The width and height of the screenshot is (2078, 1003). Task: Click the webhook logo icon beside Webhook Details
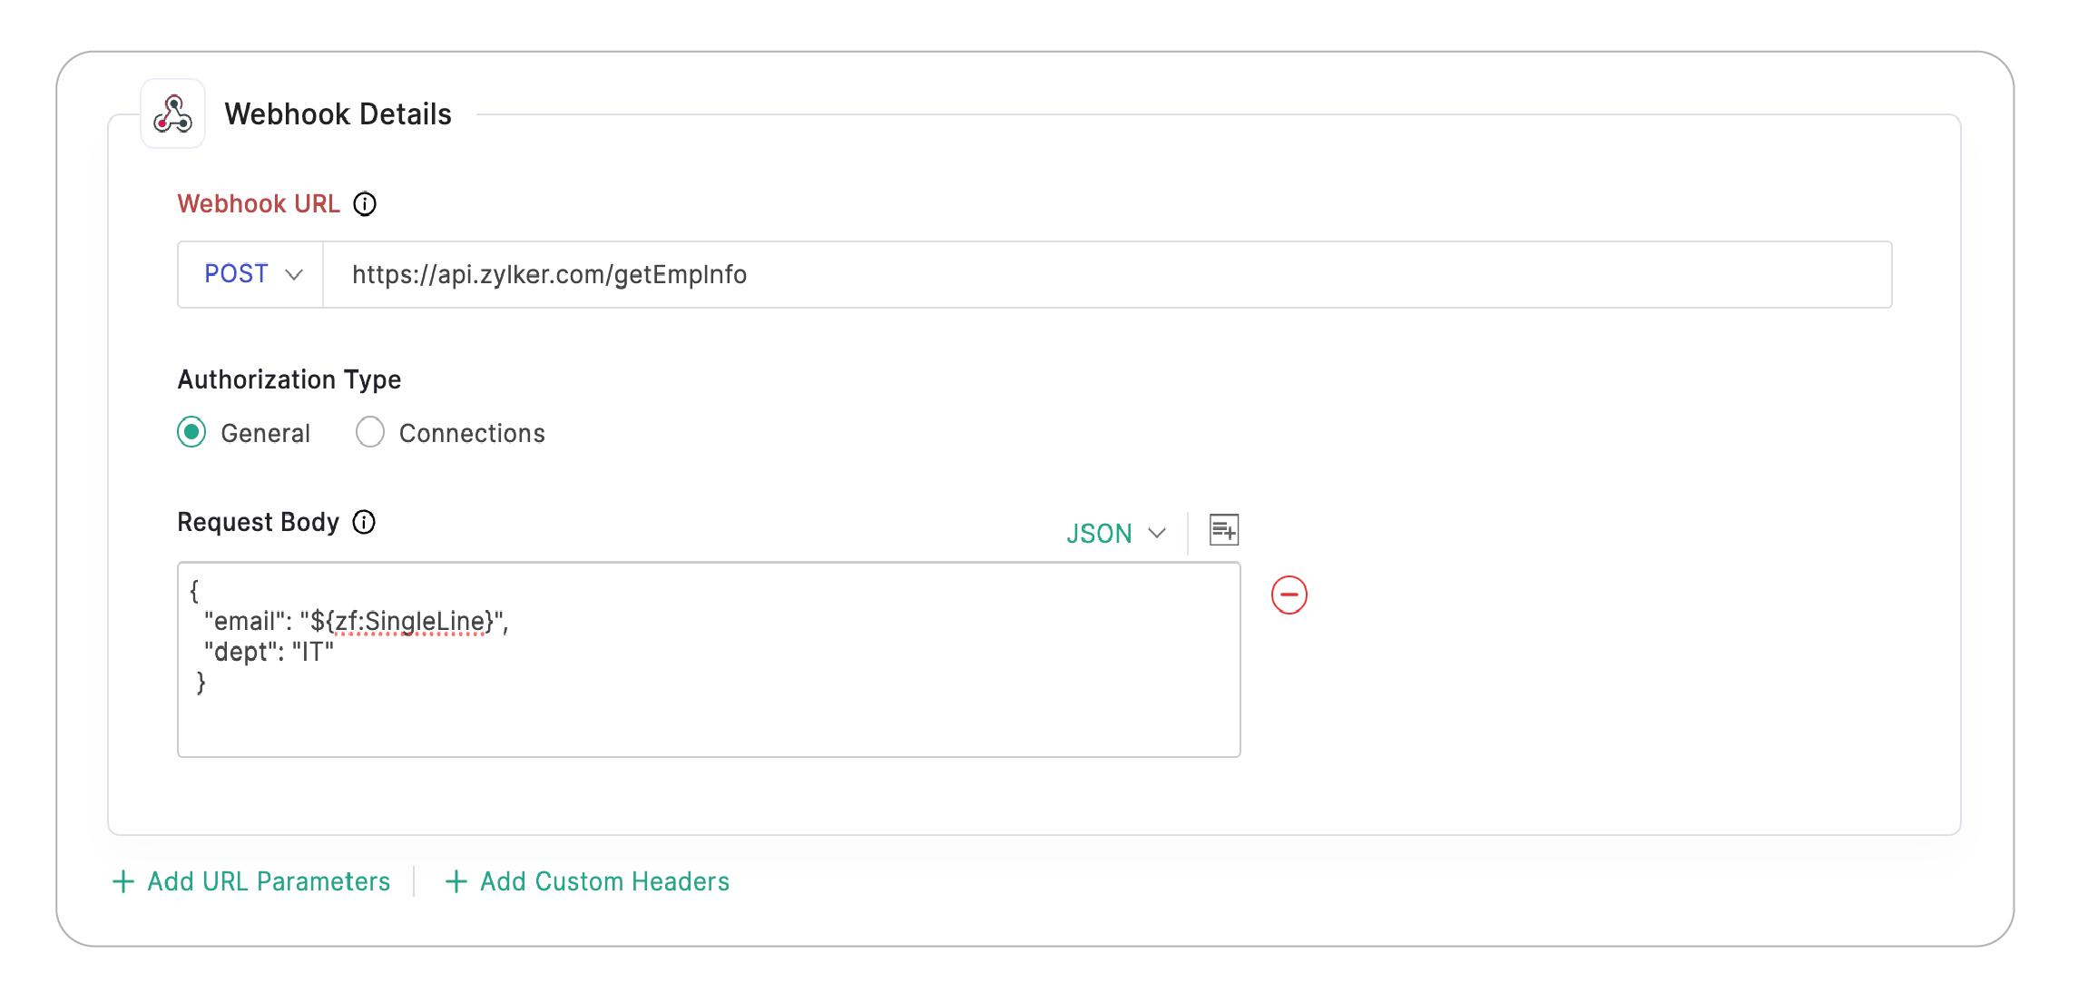(x=172, y=114)
